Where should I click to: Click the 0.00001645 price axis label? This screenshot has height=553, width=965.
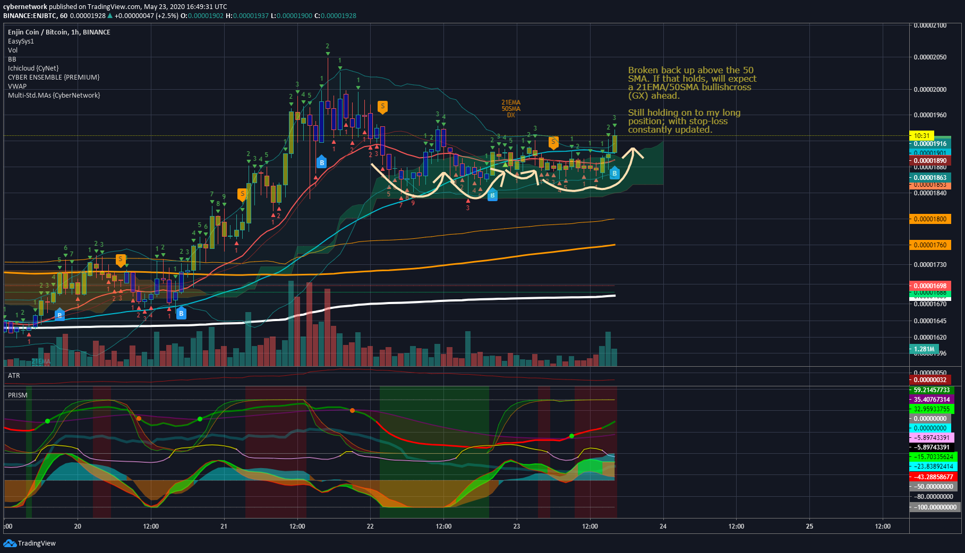(930, 321)
